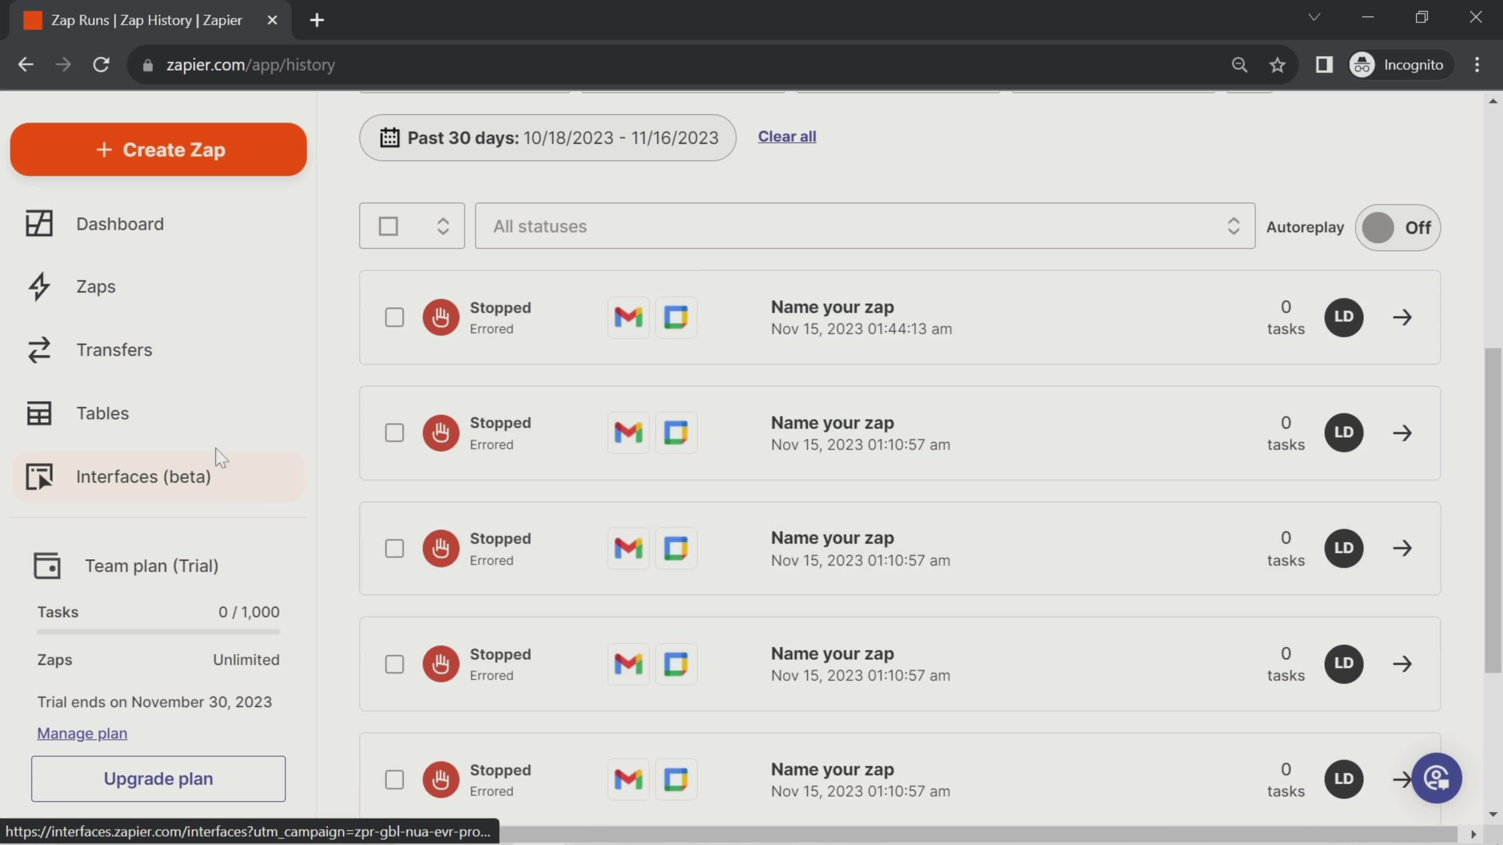Open Interfaces (beta) in sidebar

(157, 476)
